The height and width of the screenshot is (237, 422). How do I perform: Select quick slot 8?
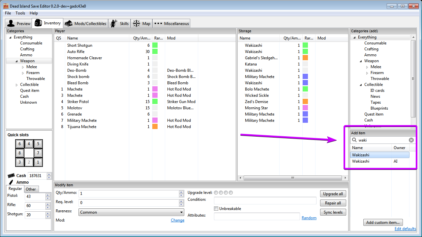[x=20, y=153]
